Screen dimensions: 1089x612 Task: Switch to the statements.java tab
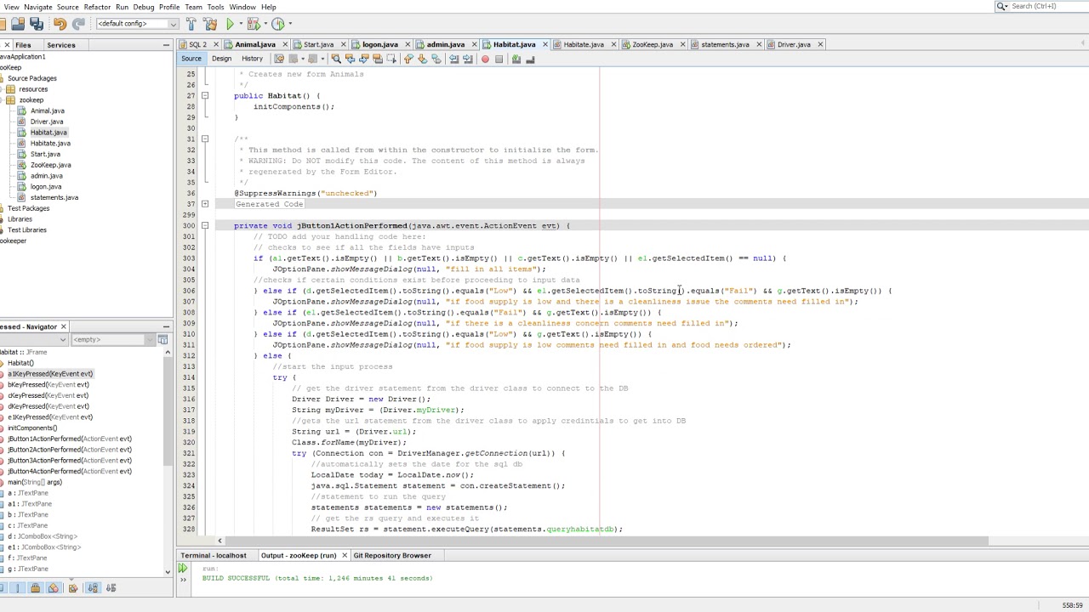point(725,44)
